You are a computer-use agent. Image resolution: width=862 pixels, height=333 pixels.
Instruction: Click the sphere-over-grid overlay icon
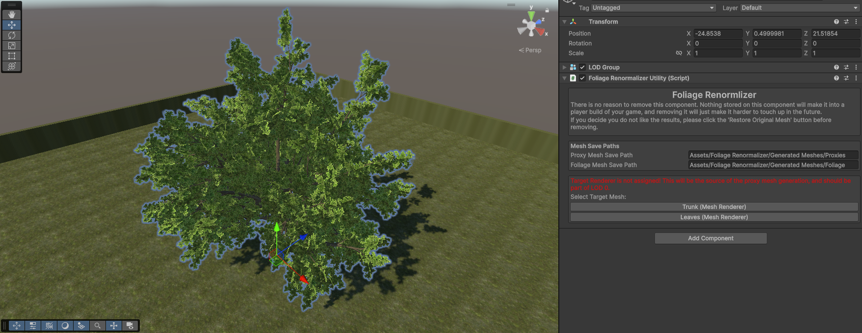81,326
